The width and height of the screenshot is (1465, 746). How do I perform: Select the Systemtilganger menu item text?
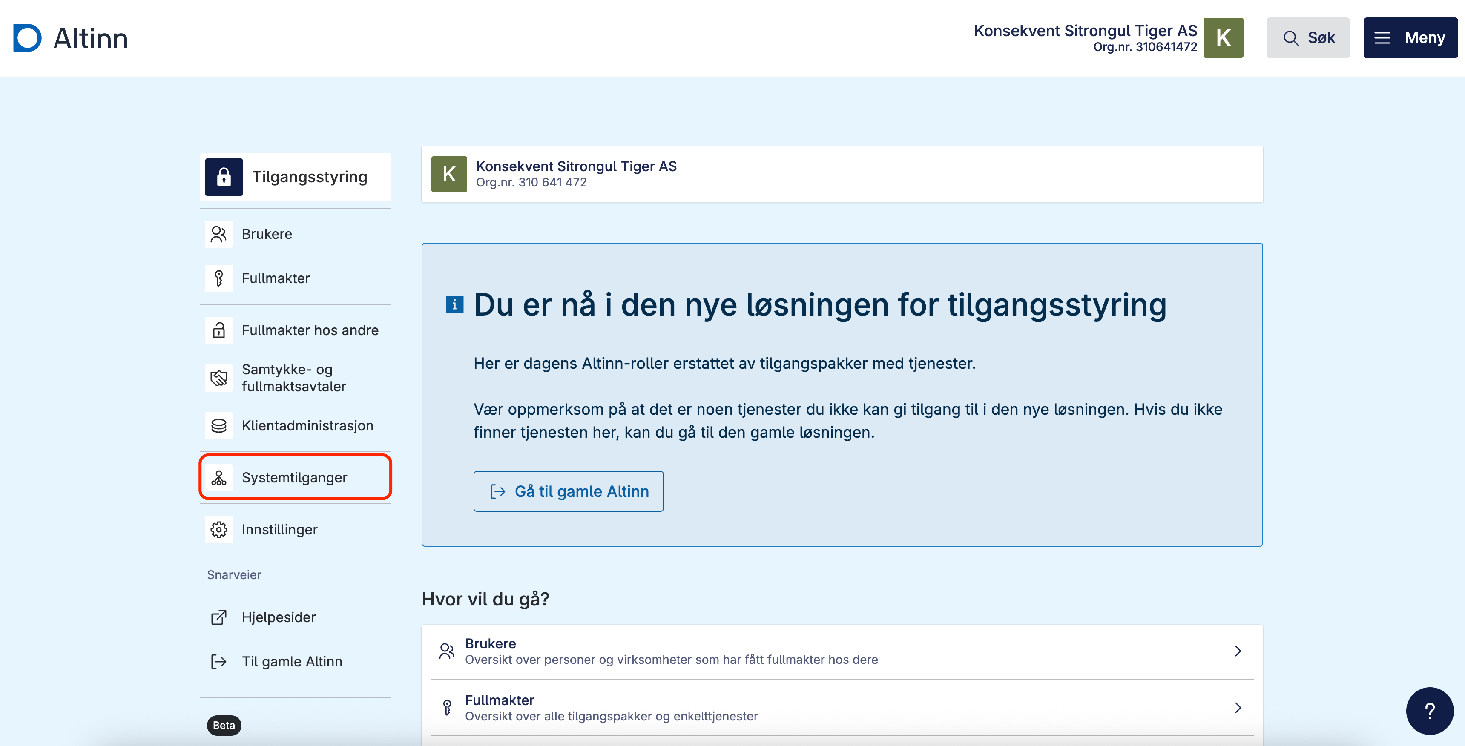pyautogui.click(x=294, y=478)
